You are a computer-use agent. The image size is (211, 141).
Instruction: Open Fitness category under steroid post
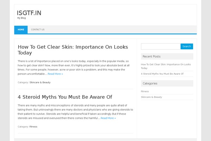(x=33, y=127)
